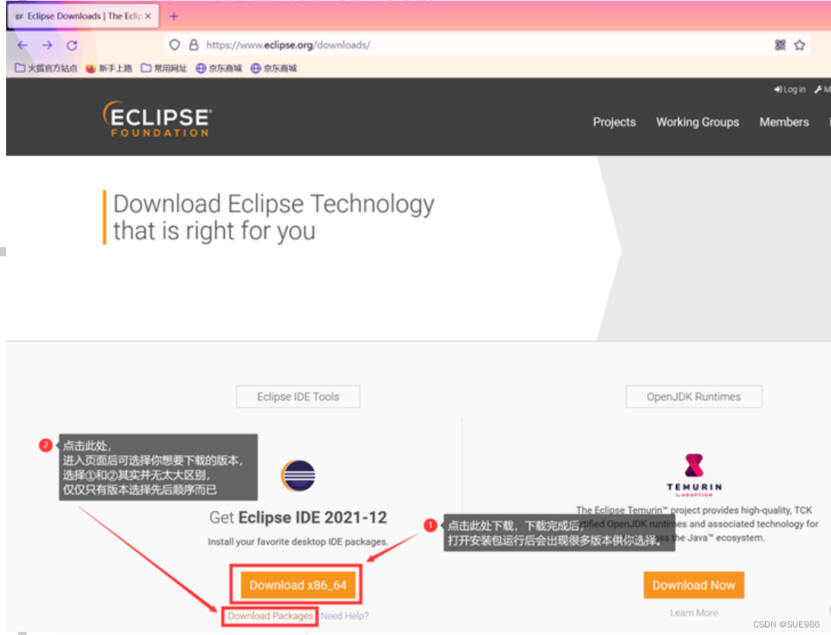This screenshot has height=635, width=831.
Task: Open the Projects menu
Action: coord(614,122)
